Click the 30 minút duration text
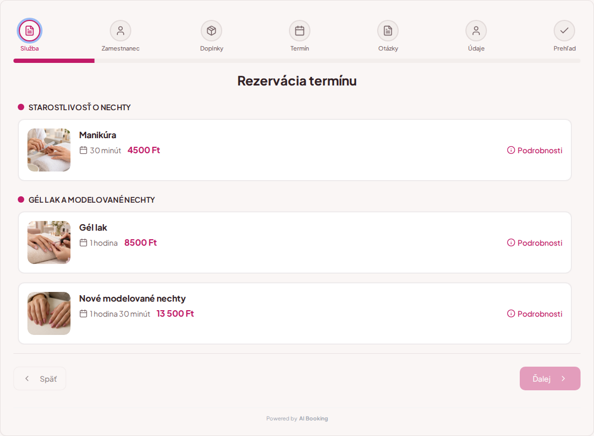This screenshot has height=436, width=594. [x=105, y=150]
